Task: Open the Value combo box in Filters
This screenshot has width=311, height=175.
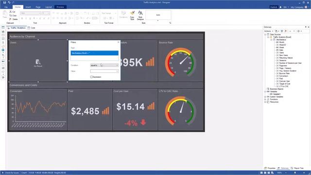Action: (x=104, y=71)
